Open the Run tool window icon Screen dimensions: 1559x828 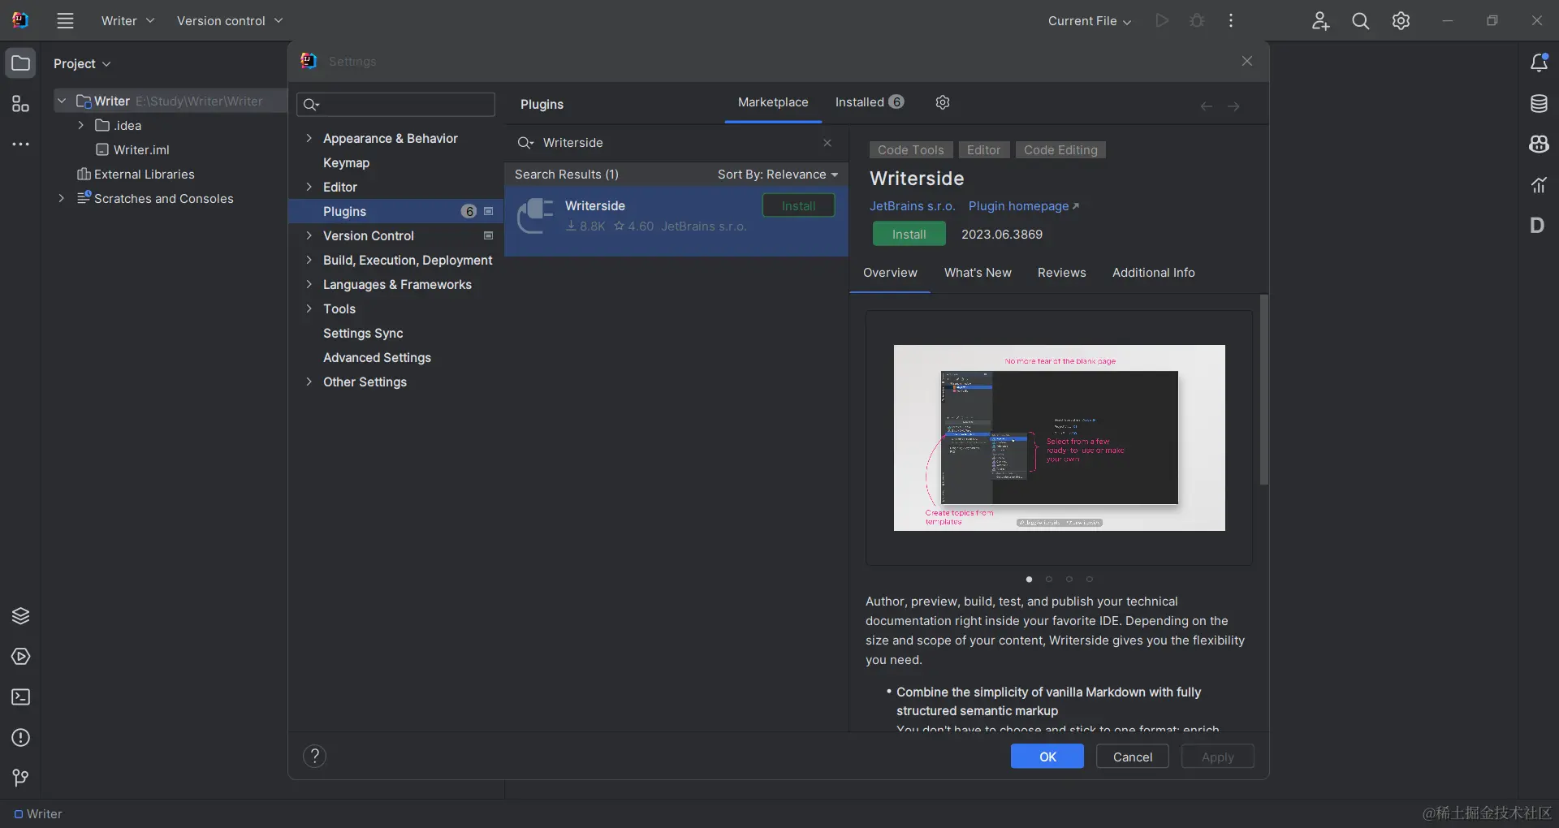(20, 657)
